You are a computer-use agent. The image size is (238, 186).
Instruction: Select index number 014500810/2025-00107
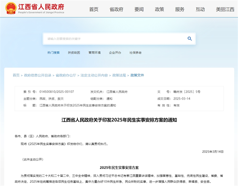coord(57,92)
